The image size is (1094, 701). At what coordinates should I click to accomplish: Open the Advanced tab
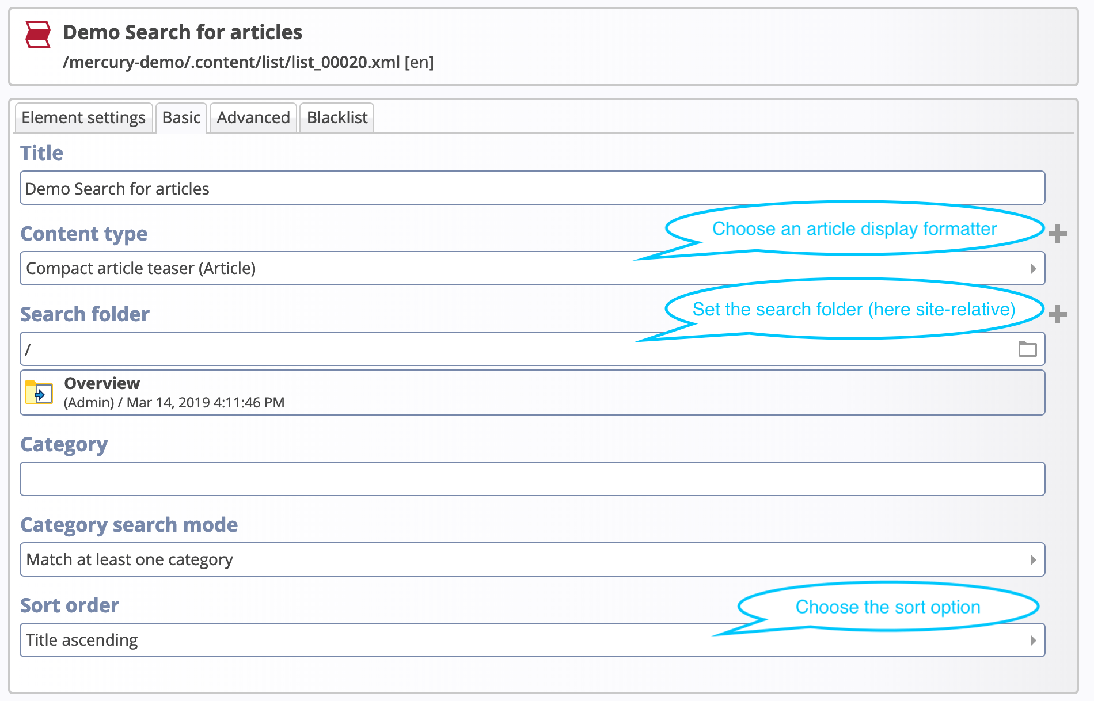pyautogui.click(x=253, y=117)
